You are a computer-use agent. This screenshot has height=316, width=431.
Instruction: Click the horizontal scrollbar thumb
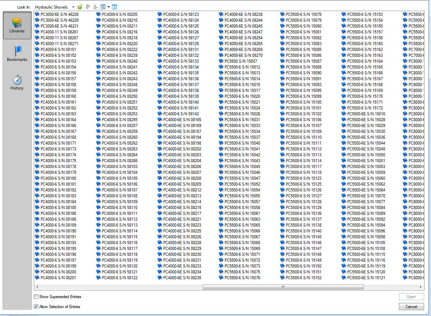coord(283,287)
